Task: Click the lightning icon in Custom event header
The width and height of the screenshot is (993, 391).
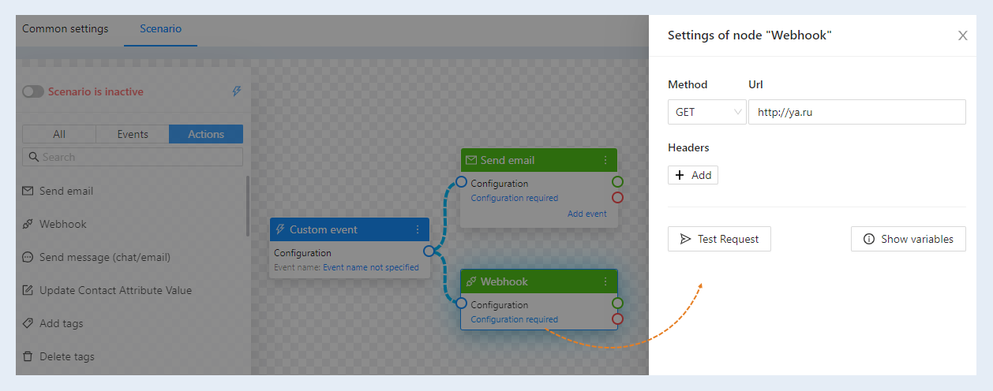Action: [279, 229]
